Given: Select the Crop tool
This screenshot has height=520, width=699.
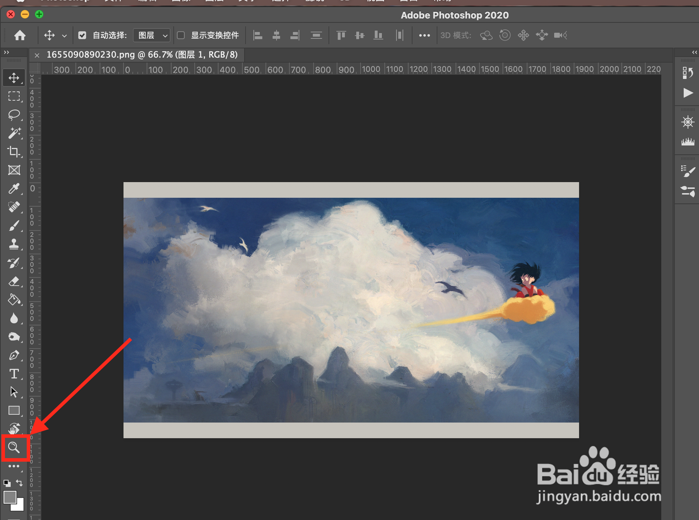Looking at the screenshot, I should pyautogui.click(x=14, y=152).
